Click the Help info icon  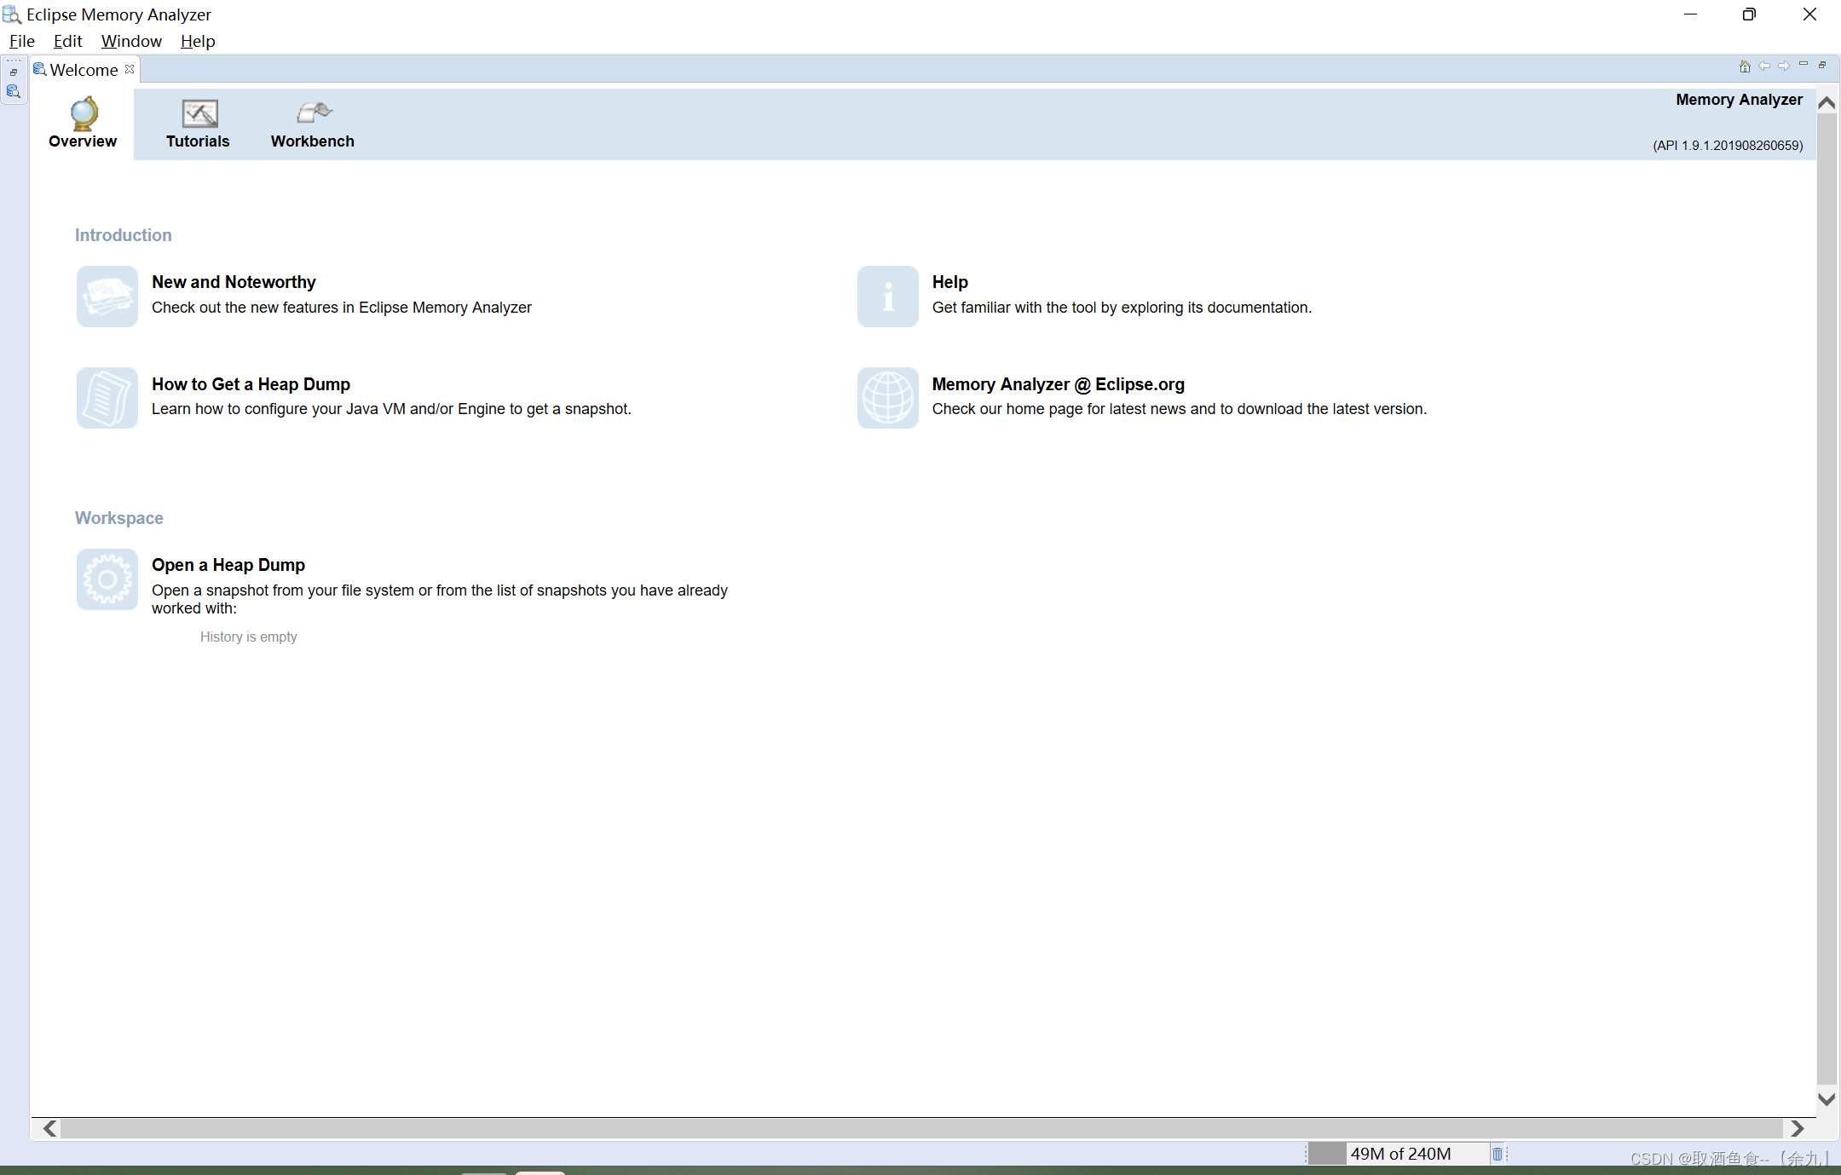coord(888,297)
